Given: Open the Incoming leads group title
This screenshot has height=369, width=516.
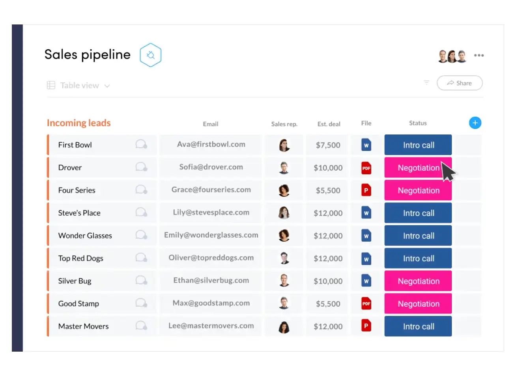Looking at the screenshot, I should point(79,123).
